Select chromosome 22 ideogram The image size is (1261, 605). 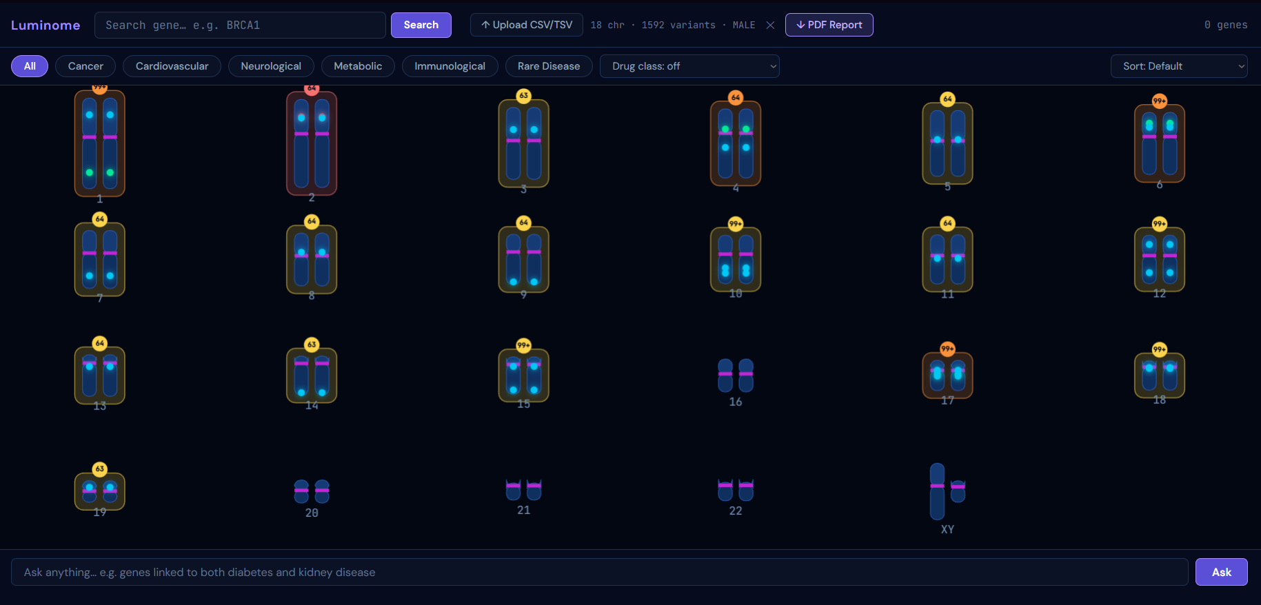[736, 490]
